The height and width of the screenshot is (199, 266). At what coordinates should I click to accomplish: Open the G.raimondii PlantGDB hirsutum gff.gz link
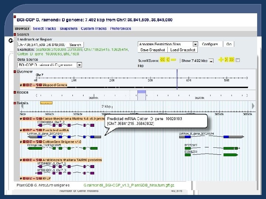129,185
